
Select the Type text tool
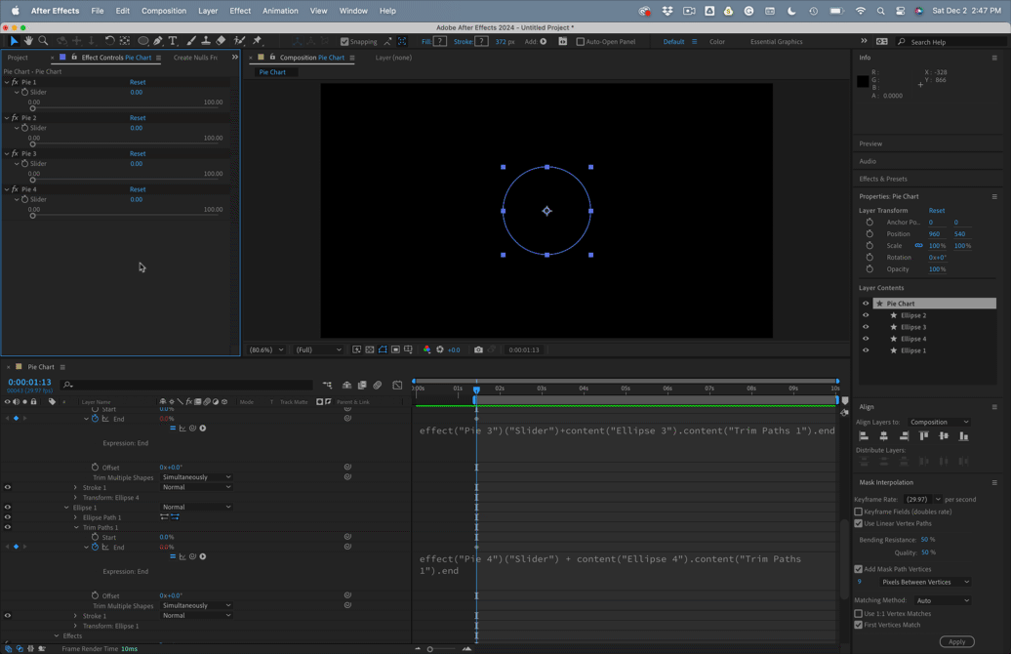173,41
